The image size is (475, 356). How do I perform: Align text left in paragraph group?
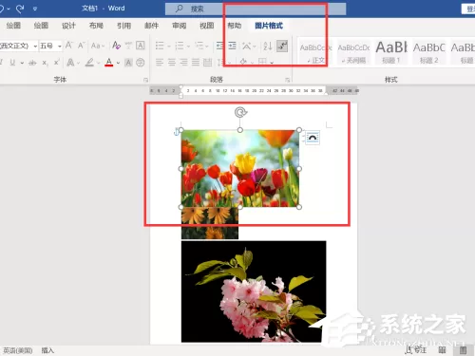[160, 63]
